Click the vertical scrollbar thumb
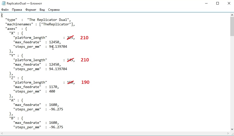The height and width of the screenshot is (136, 234). click(232, 27)
